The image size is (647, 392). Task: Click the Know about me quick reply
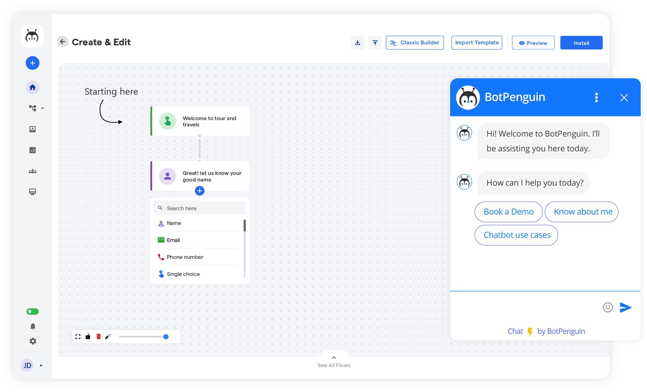[583, 211]
